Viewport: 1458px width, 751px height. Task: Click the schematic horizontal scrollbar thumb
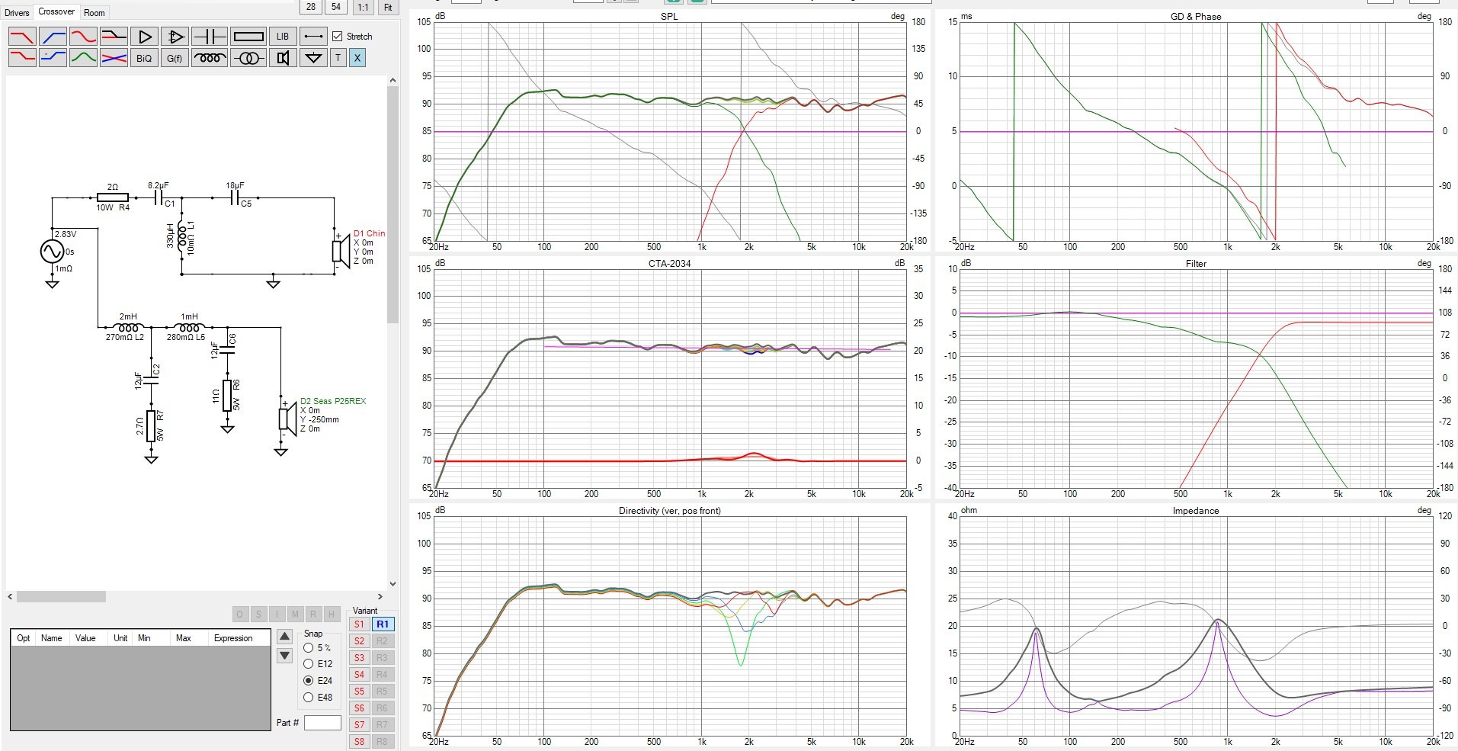point(61,596)
